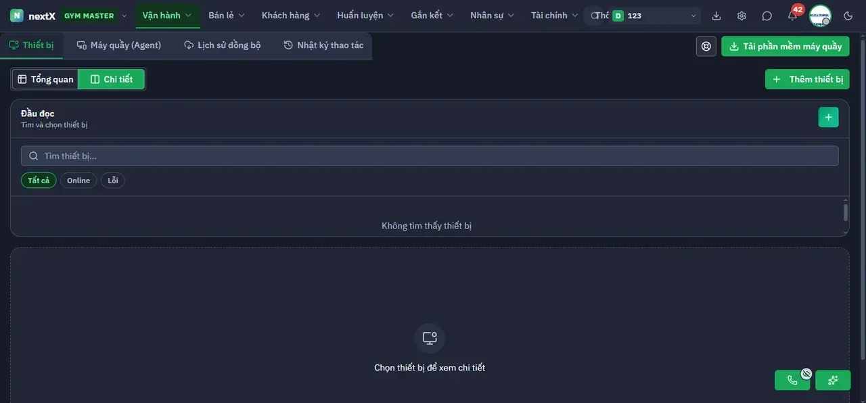
Task: Switch to the Thiết bị tab
Action: [x=32, y=45]
